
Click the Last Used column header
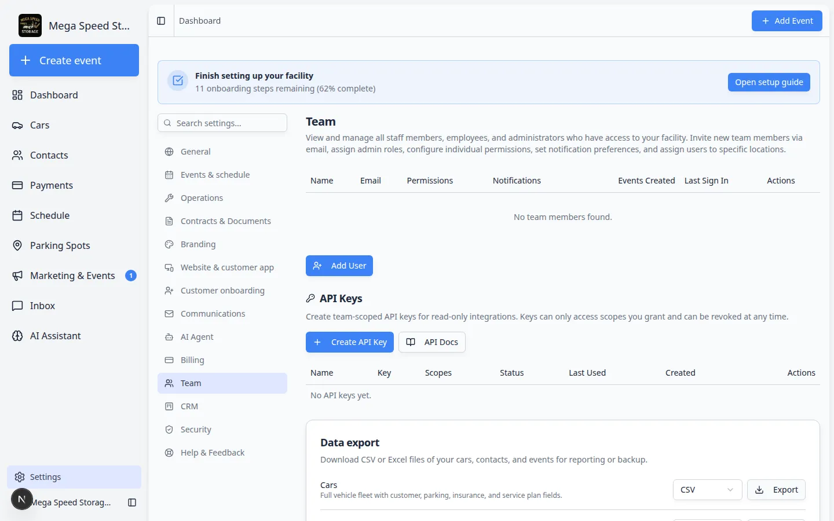pos(587,373)
